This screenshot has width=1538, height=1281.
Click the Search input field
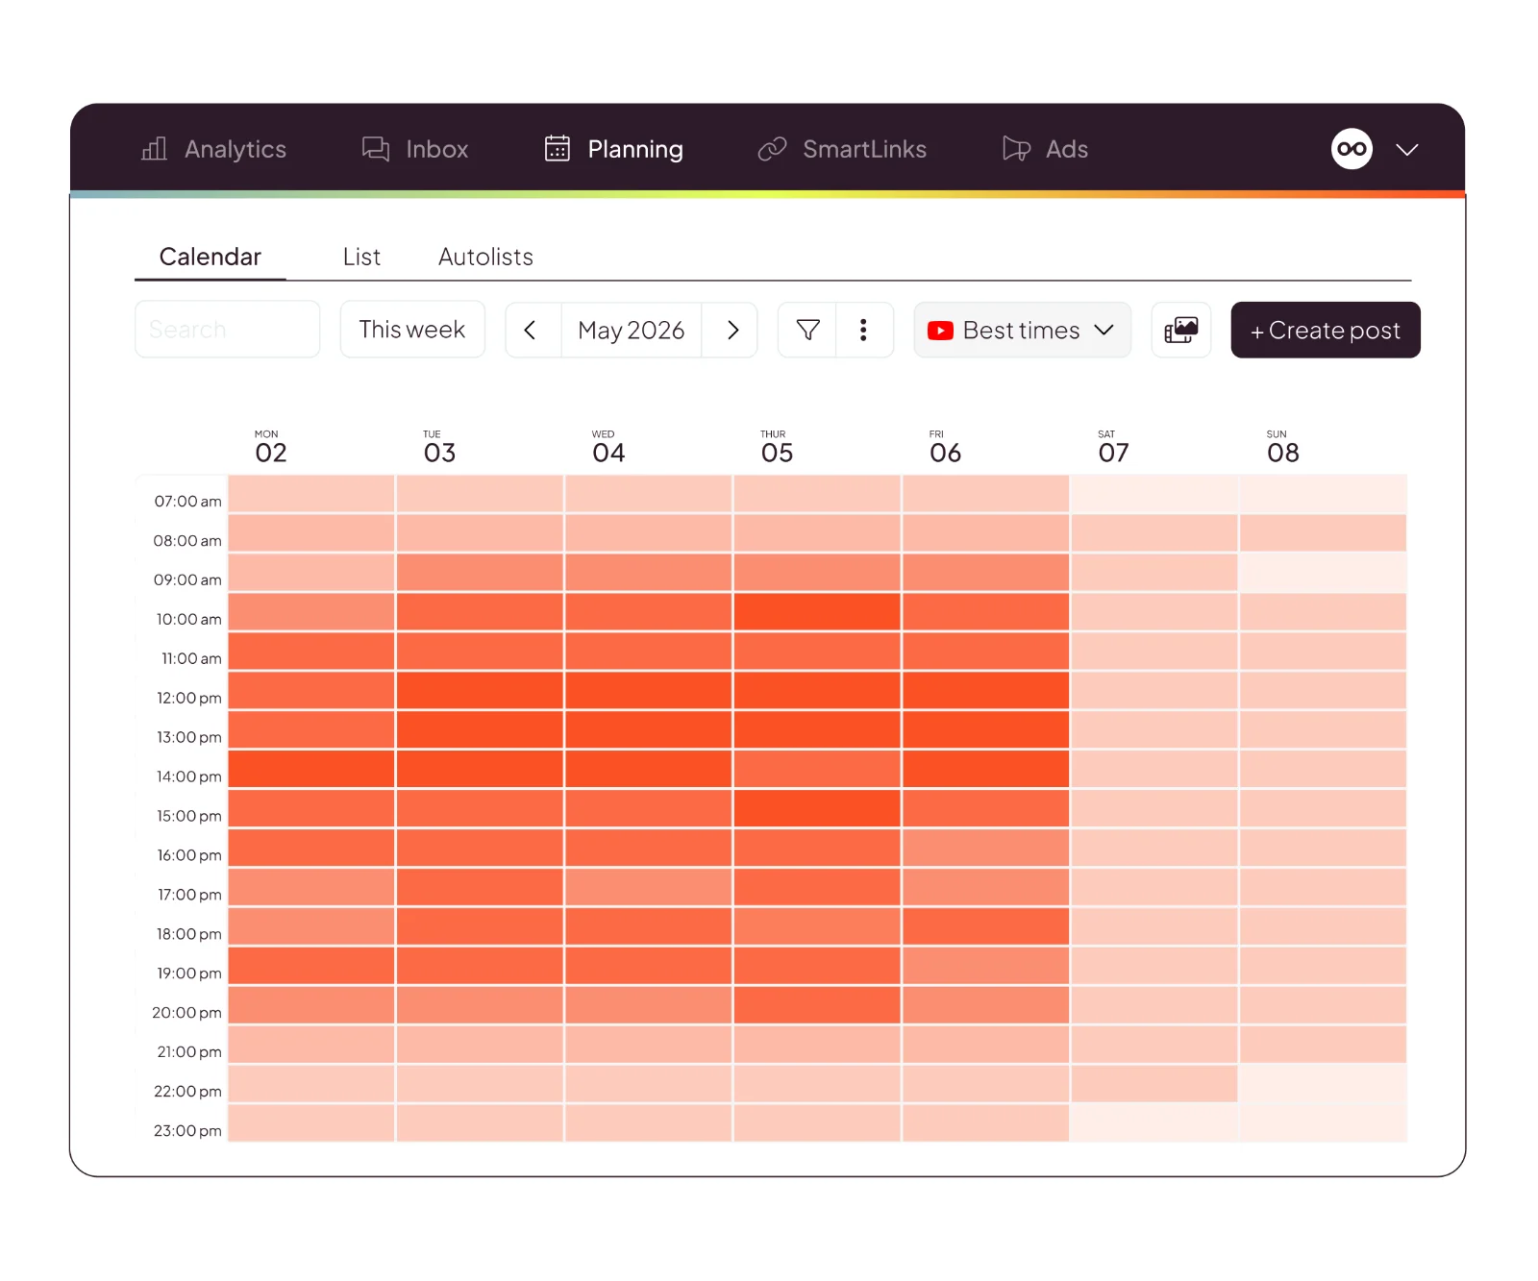tap(228, 330)
